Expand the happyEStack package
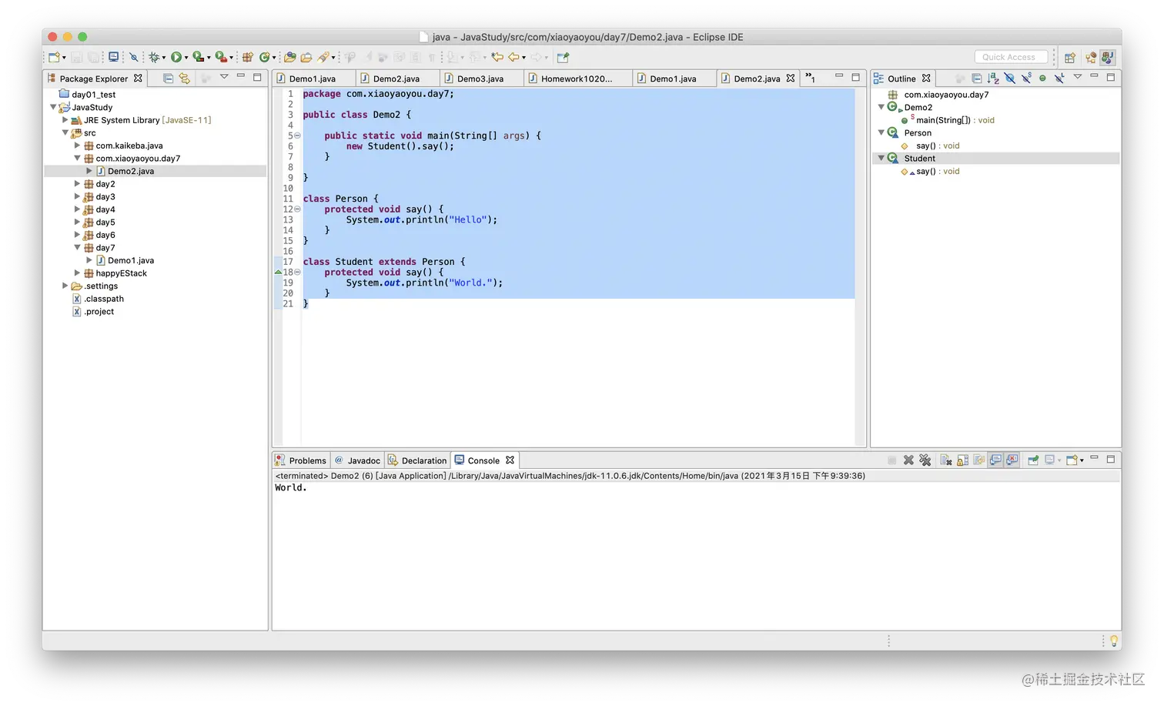This screenshot has width=1164, height=706. point(77,273)
